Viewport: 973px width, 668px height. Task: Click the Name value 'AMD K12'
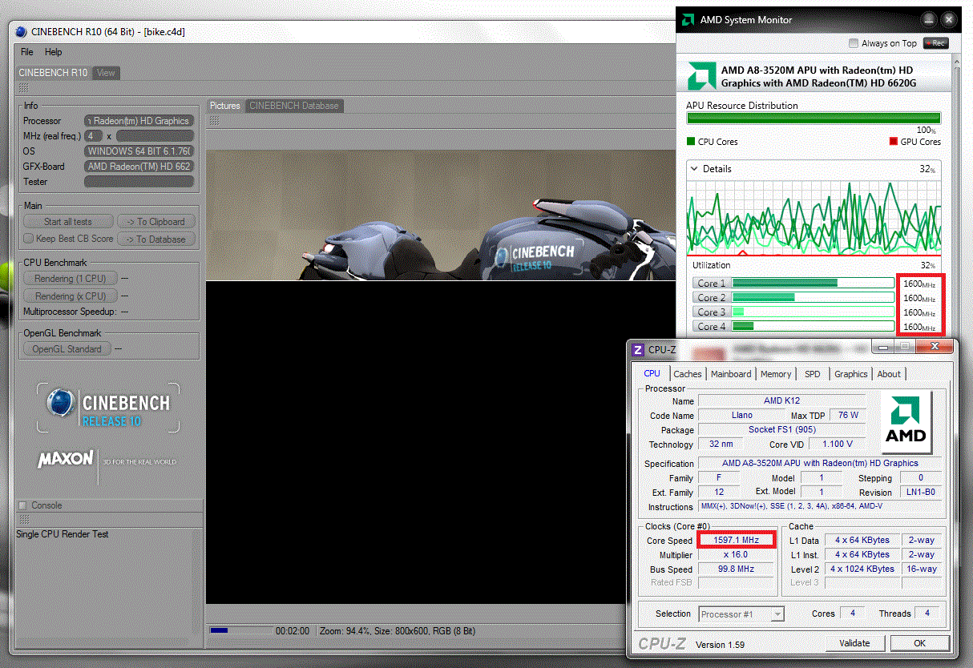coord(781,400)
